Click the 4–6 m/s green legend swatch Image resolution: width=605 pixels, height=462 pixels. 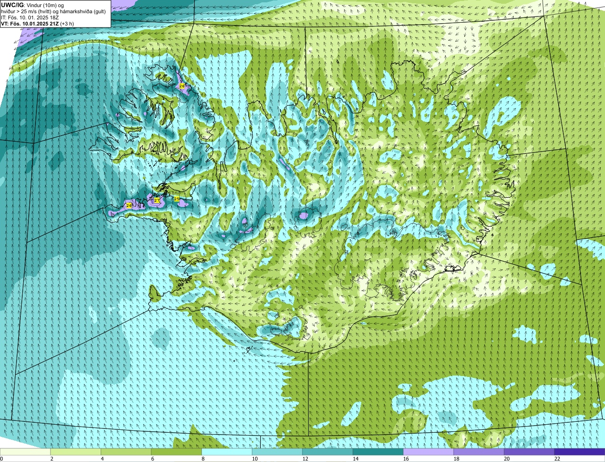126,452
